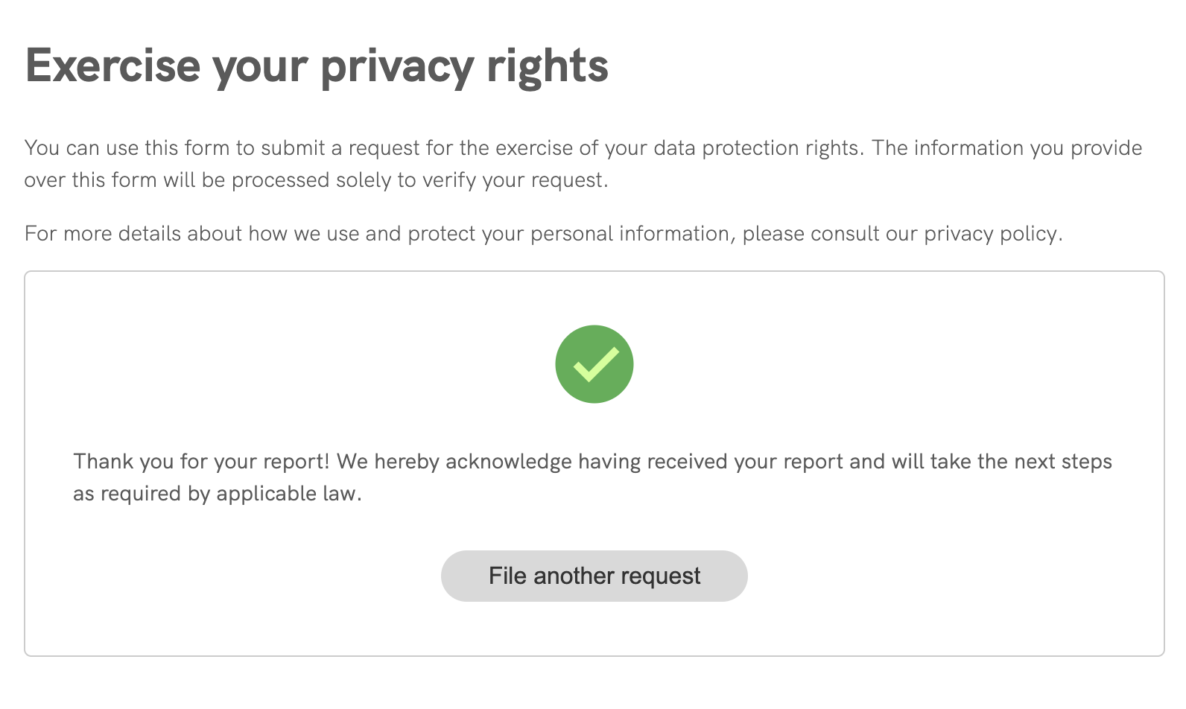1186x709 pixels.
Task: Click the Exercise your privacy rights heading
Action: (317, 66)
